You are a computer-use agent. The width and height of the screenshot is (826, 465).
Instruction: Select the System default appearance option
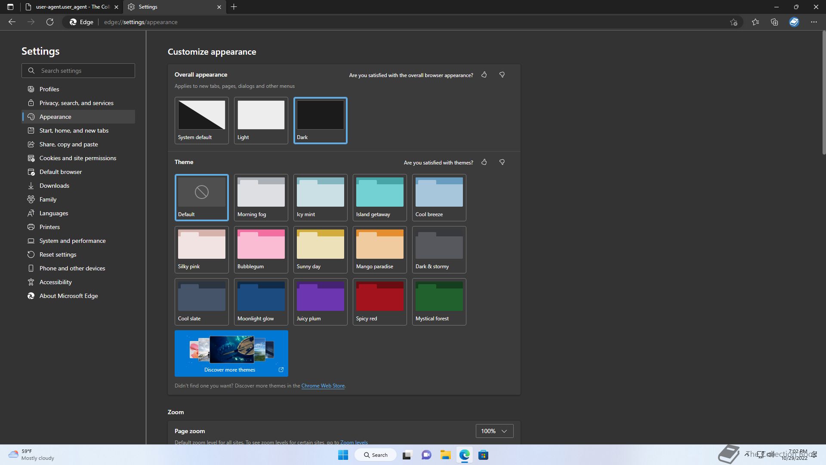click(x=201, y=120)
